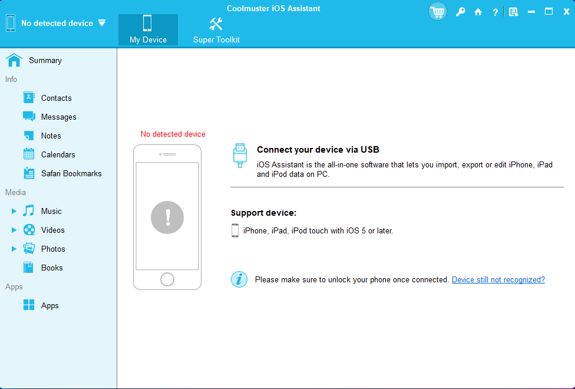This screenshot has height=389, width=575.
Task: Select Videos in the sidebar
Action: pos(53,230)
